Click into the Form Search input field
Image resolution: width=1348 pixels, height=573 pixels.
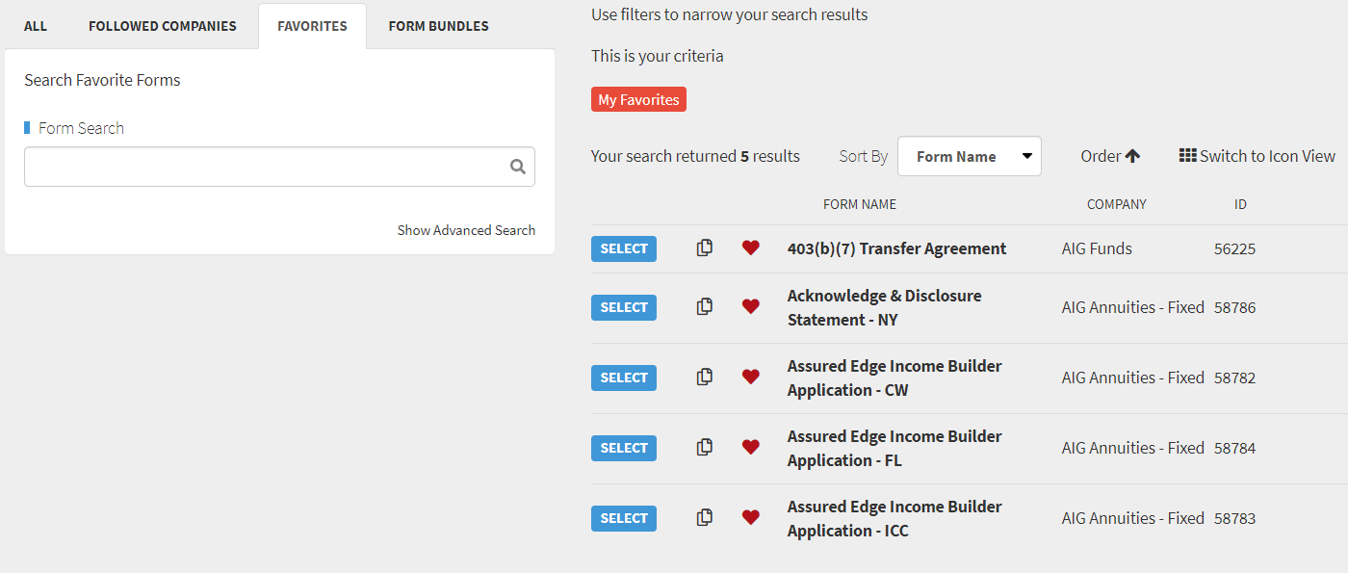click(267, 167)
